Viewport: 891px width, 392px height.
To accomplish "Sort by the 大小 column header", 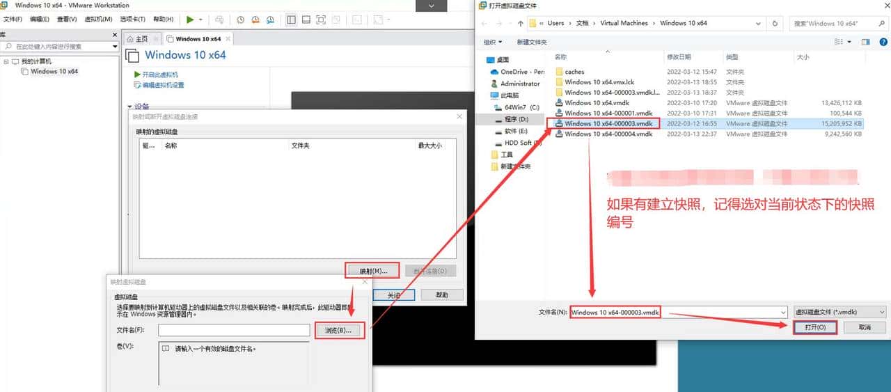I will click(803, 57).
